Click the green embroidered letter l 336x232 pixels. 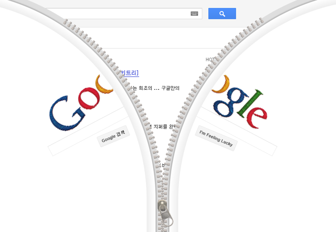[250, 104]
